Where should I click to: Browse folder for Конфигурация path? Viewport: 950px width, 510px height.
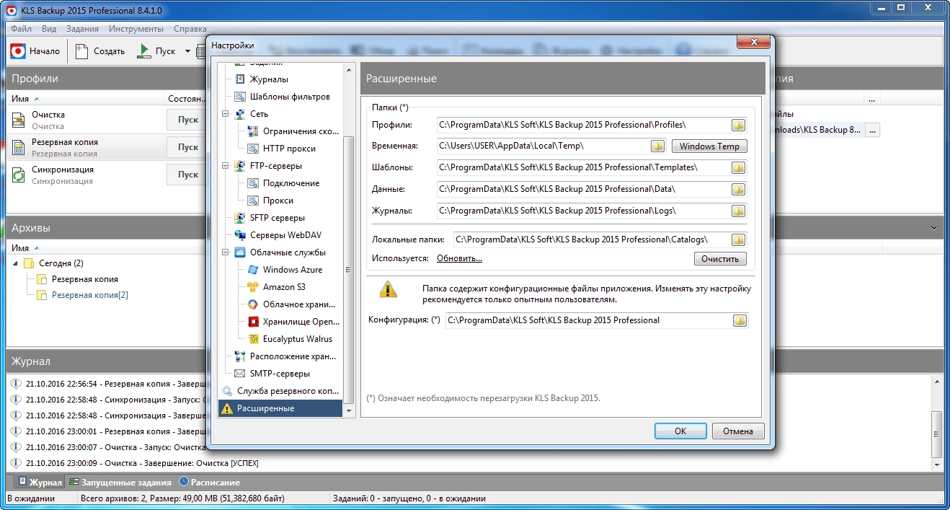tap(740, 321)
